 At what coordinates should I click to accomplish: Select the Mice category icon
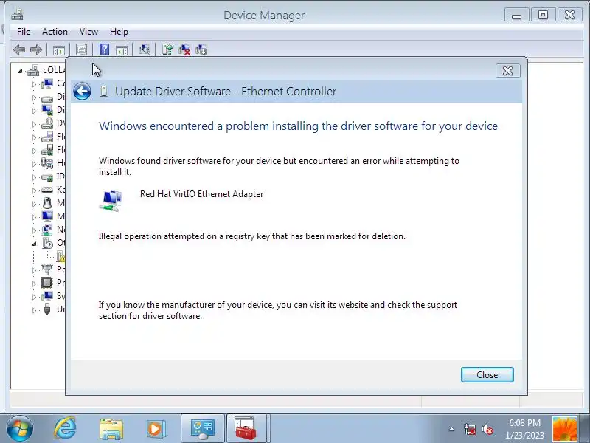pyautogui.click(x=47, y=202)
